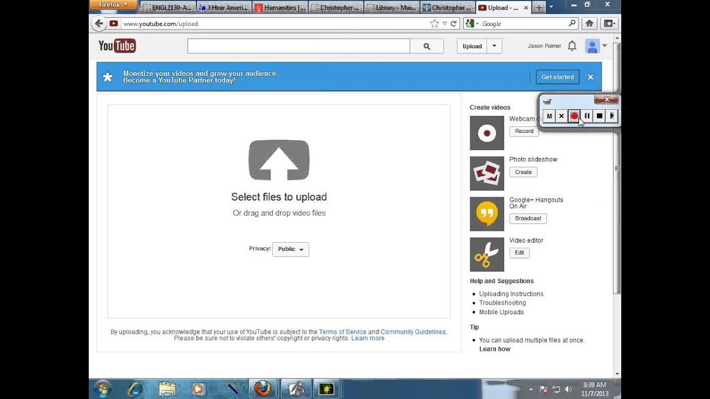Click the browser search magnifier icon
710x399 pixels.
point(572,23)
